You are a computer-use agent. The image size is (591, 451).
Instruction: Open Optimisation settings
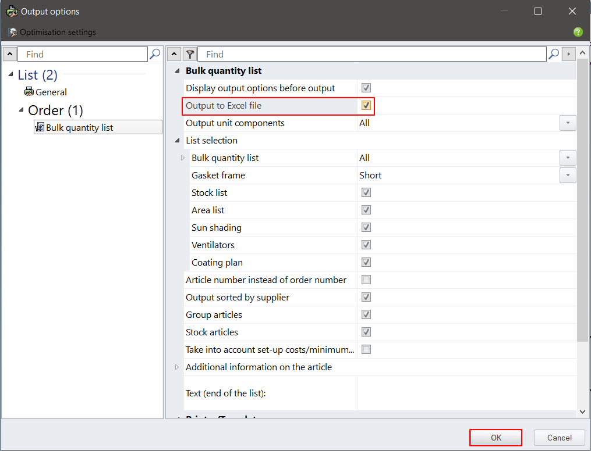pos(52,32)
